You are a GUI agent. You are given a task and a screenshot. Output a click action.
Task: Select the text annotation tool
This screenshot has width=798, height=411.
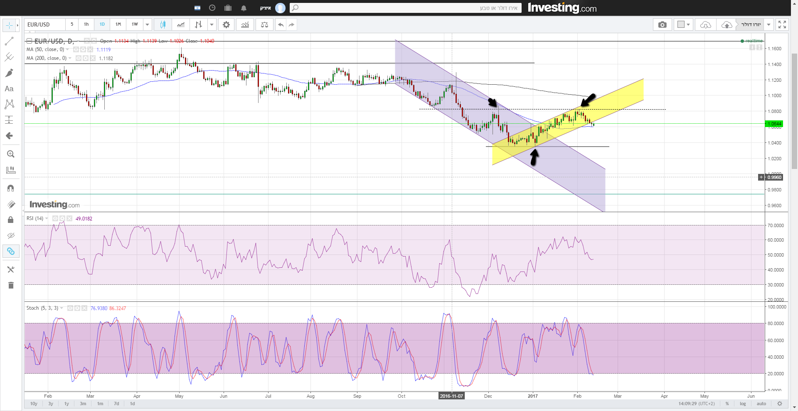click(x=9, y=89)
